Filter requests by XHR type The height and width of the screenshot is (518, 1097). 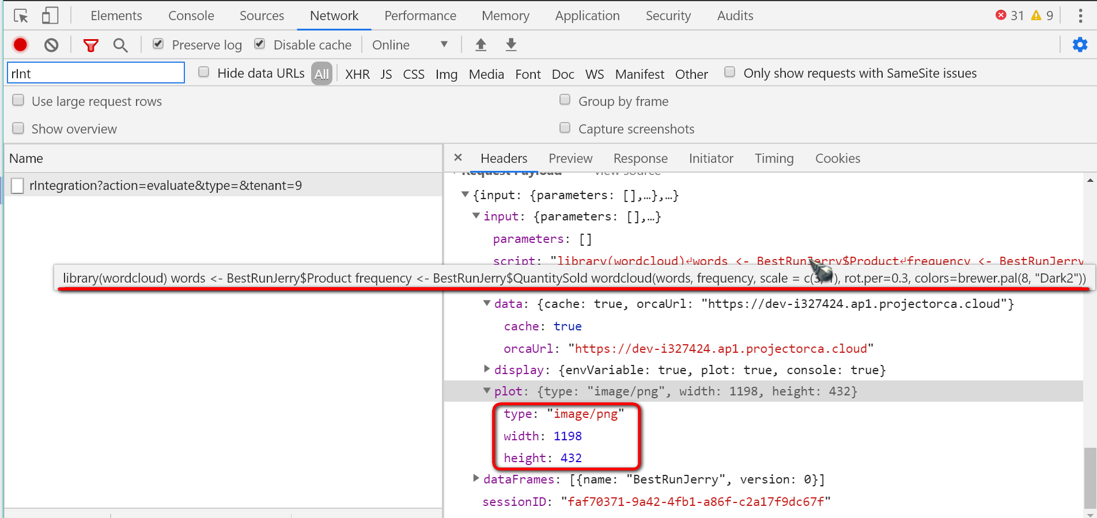(358, 74)
